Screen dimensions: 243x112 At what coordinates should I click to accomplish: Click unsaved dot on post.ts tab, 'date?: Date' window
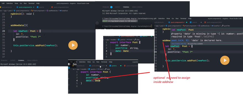(121, 66)
